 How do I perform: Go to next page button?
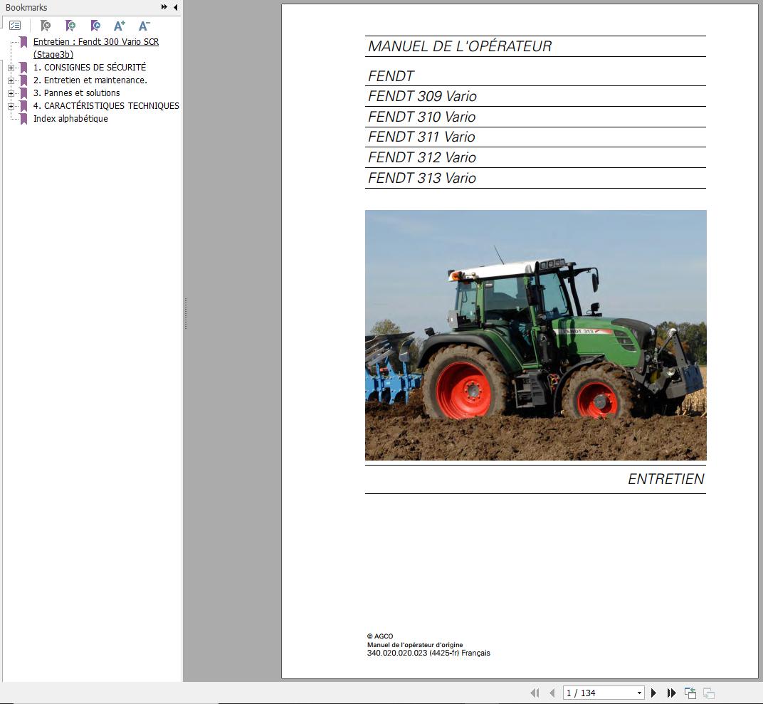pos(653,693)
